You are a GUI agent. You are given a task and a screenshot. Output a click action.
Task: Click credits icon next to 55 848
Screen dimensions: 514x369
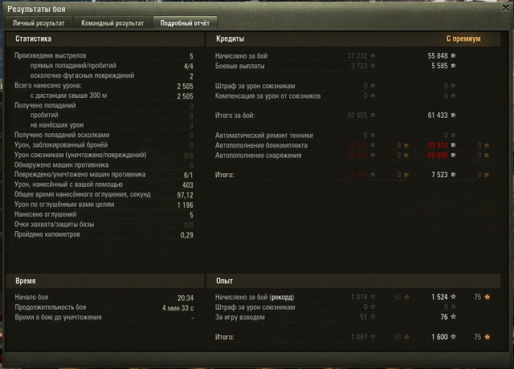tap(453, 56)
